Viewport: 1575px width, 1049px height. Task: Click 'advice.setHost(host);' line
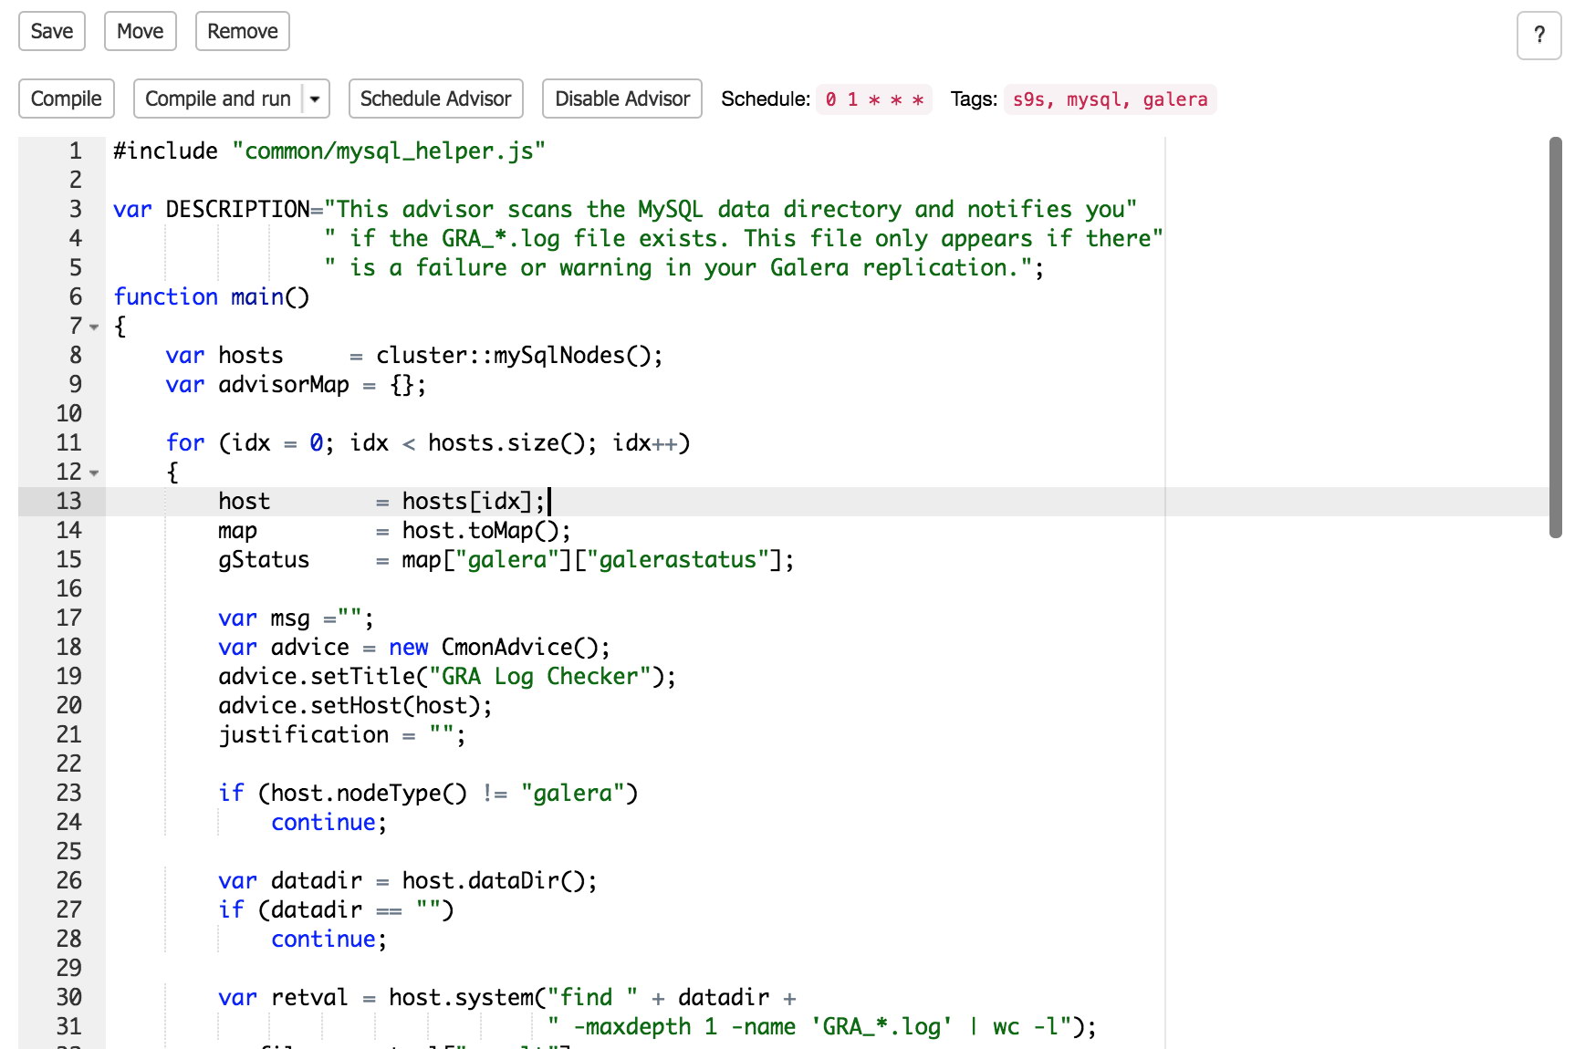pyautogui.click(x=355, y=705)
